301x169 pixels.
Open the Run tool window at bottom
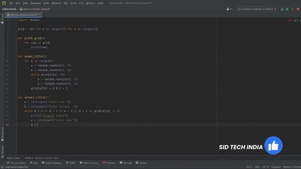(x=34, y=163)
